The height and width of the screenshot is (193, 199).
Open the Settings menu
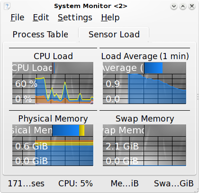click(x=75, y=18)
